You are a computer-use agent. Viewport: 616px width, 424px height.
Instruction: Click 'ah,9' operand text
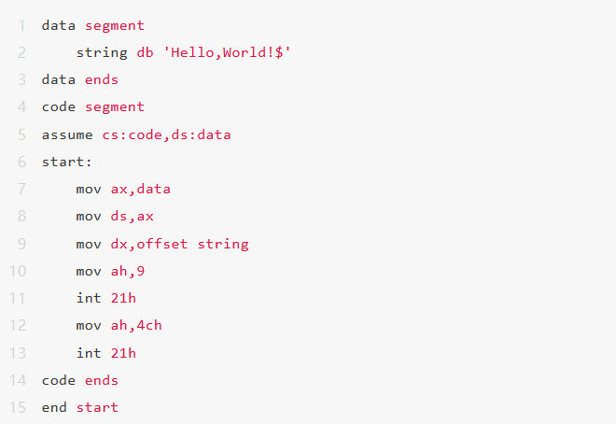[127, 271]
